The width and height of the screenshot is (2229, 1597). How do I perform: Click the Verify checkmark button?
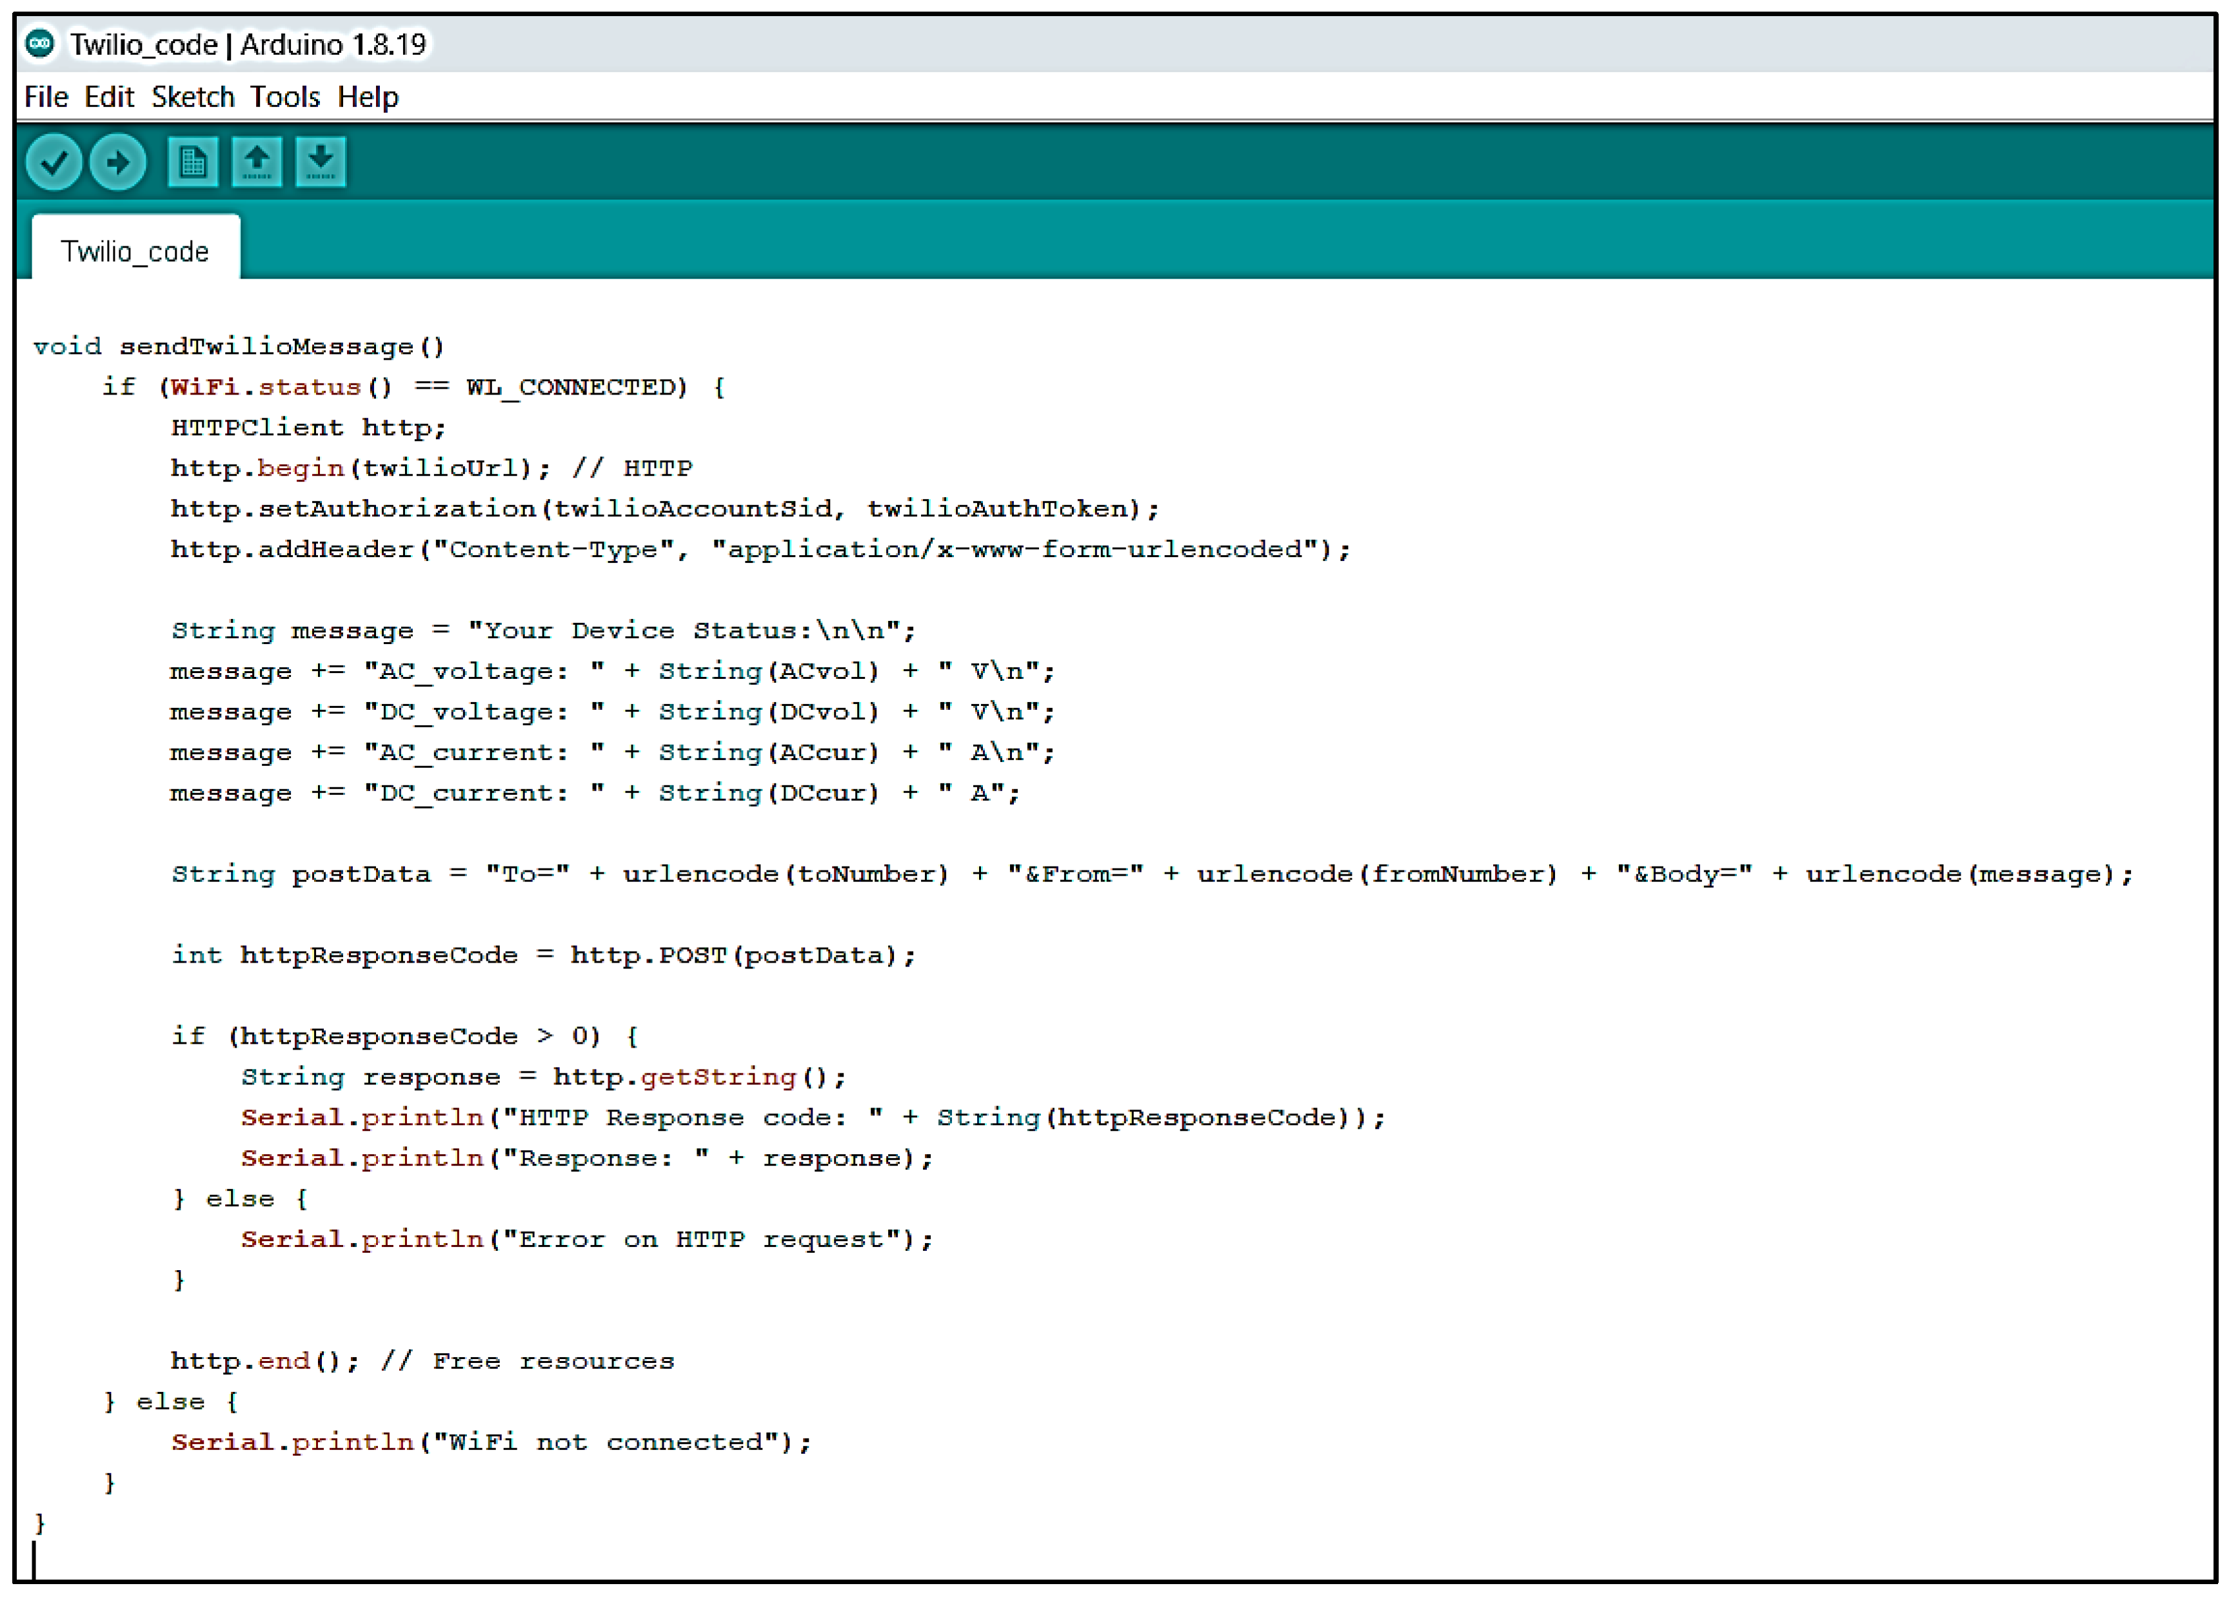point(54,162)
